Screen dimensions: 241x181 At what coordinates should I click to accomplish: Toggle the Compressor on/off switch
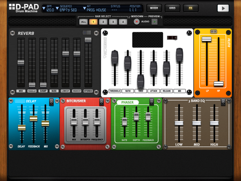pos(172,38)
